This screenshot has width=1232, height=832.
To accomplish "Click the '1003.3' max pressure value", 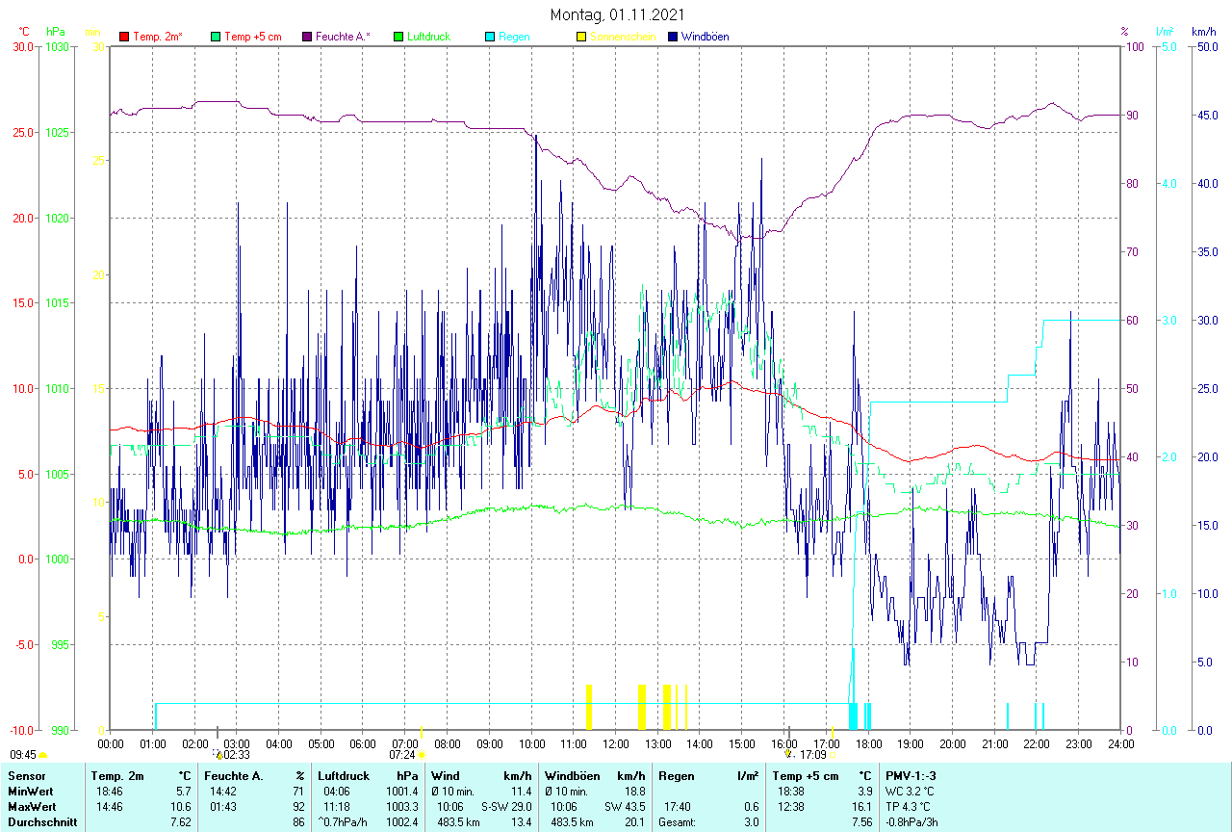I will 402,806.
